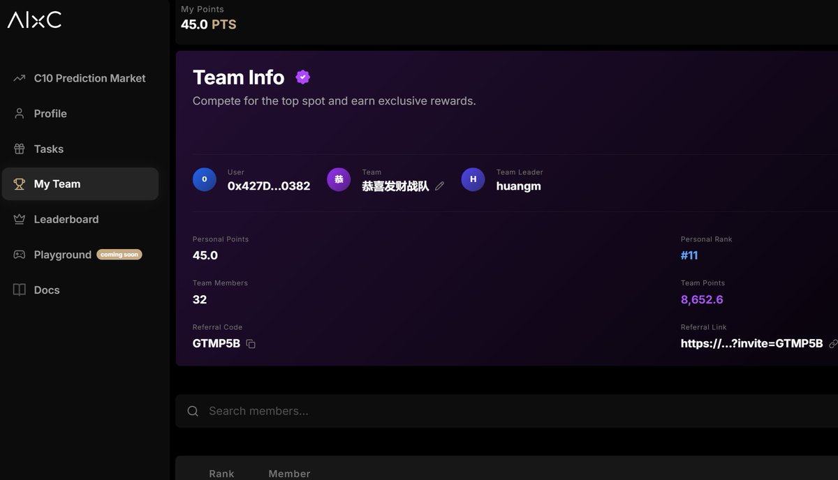The image size is (838, 480).
Task: Click the Playground menu item
Action: coord(62,255)
